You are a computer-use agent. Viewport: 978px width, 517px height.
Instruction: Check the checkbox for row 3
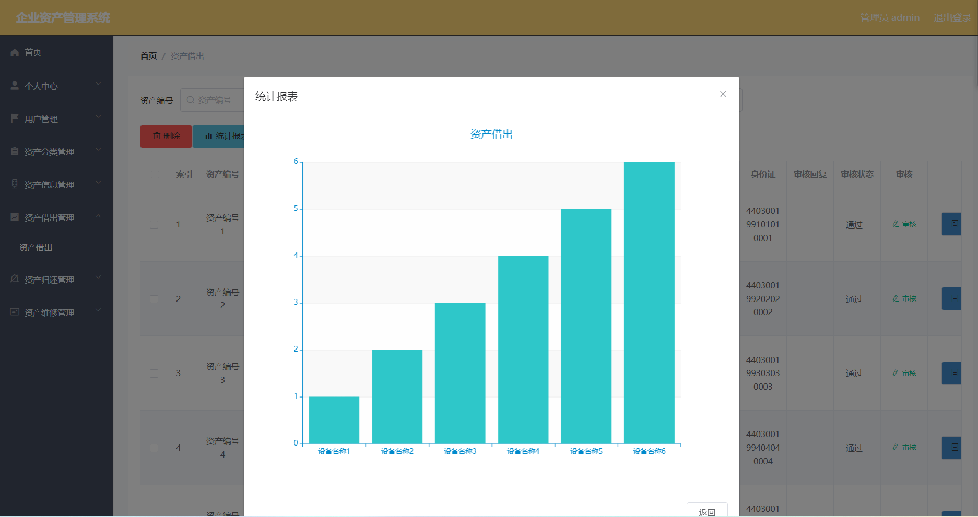coord(154,374)
